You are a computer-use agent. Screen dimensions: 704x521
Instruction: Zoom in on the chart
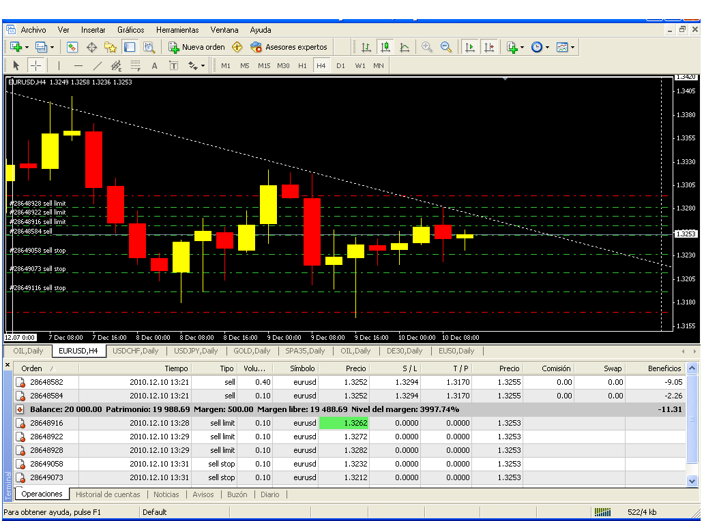pyautogui.click(x=427, y=47)
